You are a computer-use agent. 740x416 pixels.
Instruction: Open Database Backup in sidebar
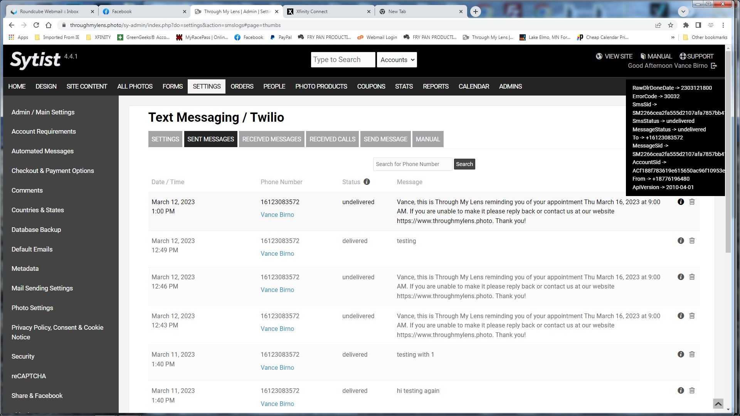[x=36, y=230]
